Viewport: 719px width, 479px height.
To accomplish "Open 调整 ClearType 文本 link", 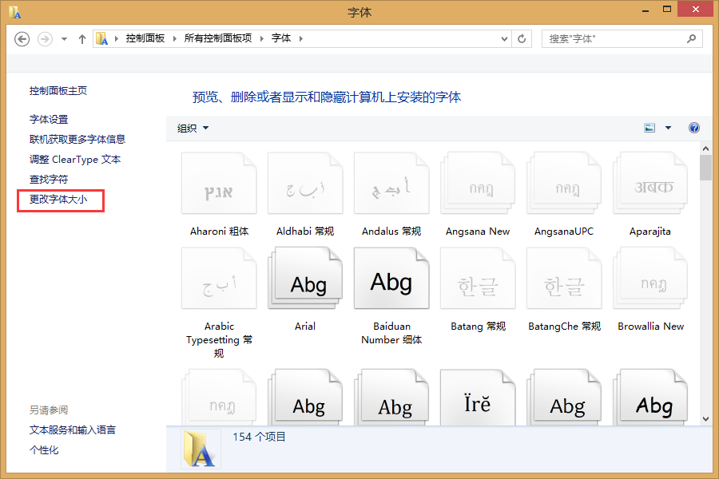I will point(75,160).
